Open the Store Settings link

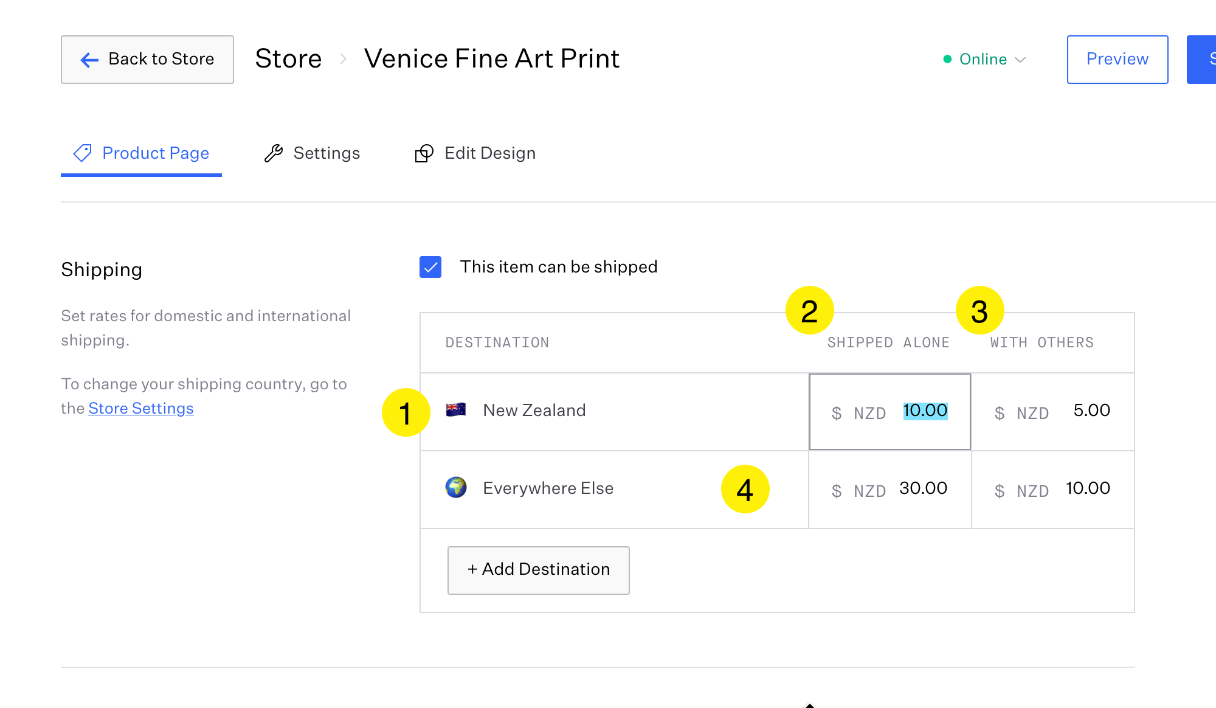[x=141, y=408]
